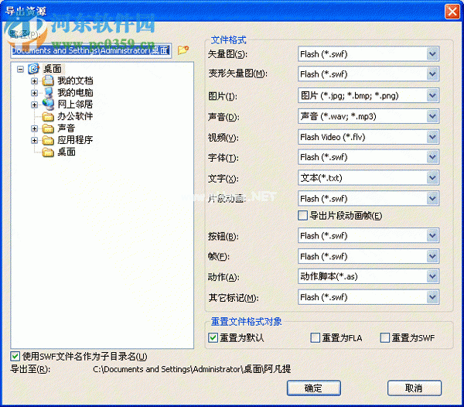The width and height of the screenshot is (464, 407).
Task: Uncheck 使用SWF文件名作为子目录名 checkbox
Action: [x=15, y=356]
